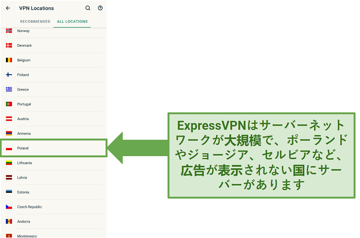This screenshot has width=360, height=238.
Task: Select the All Locations tab
Action: click(72, 21)
